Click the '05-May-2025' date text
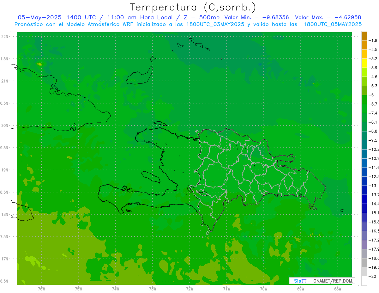 pos(39,17)
